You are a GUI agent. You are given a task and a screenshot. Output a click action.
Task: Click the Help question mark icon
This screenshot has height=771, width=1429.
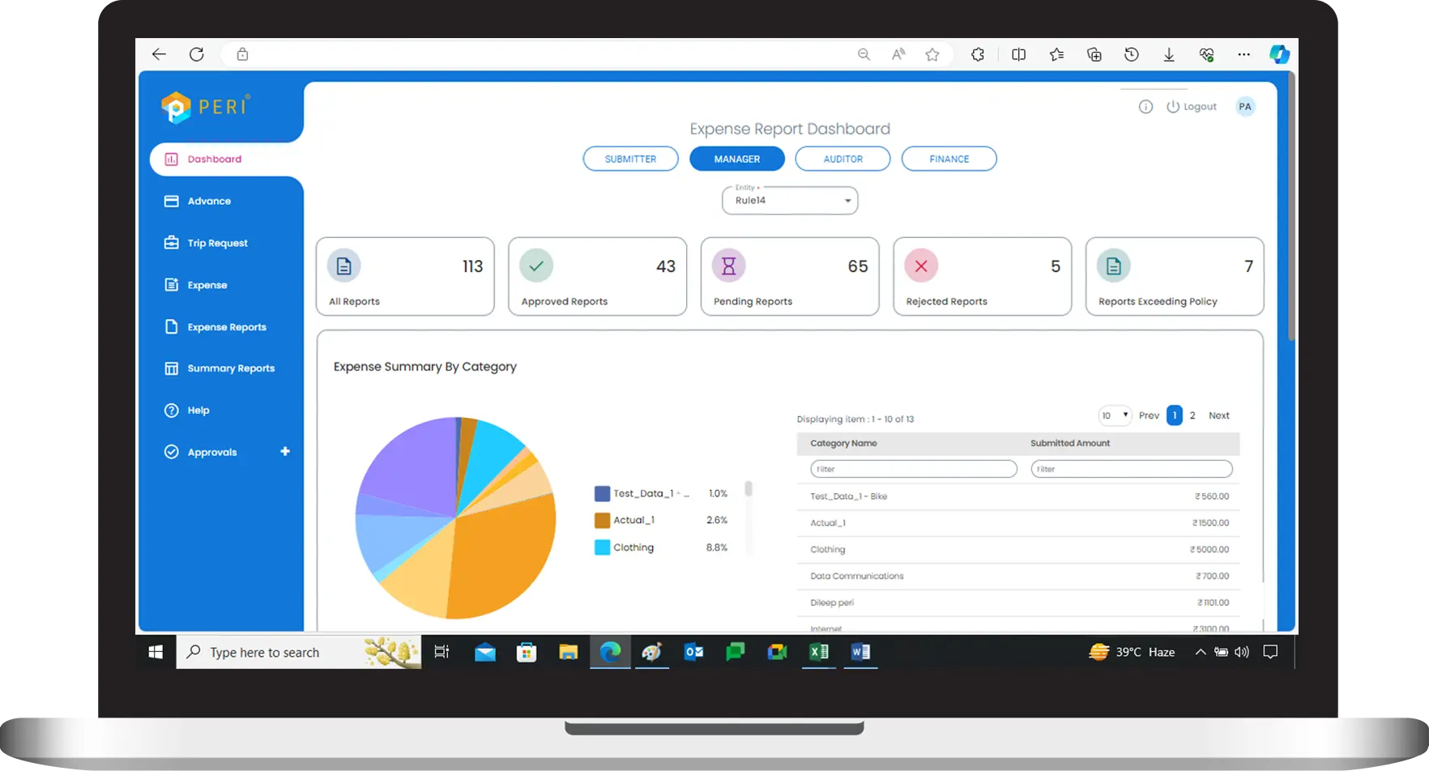tap(171, 411)
